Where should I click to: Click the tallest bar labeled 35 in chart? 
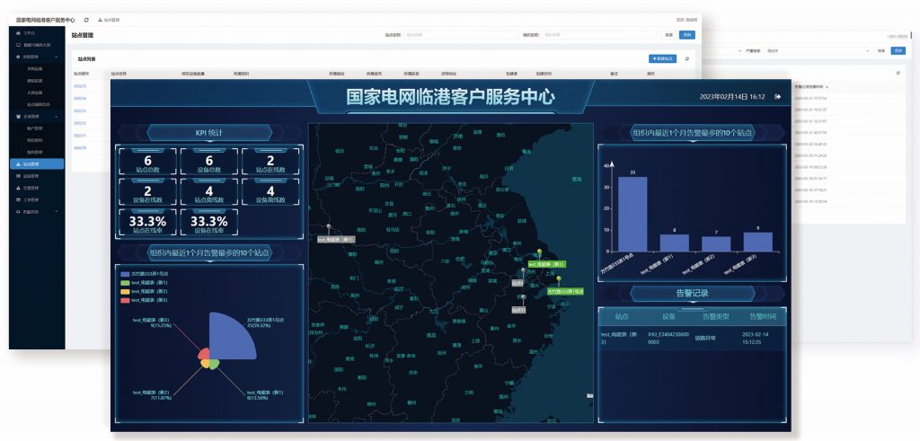[632, 214]
